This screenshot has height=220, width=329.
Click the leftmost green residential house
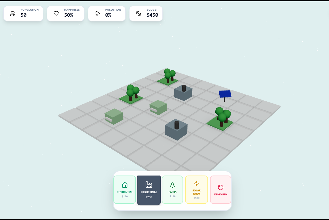pyautogui.click(x=114, y=116)
